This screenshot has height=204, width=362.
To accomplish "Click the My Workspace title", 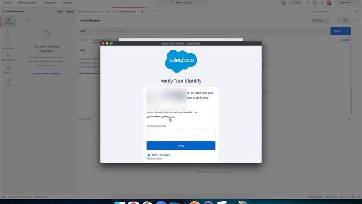I will click(16, 11).
